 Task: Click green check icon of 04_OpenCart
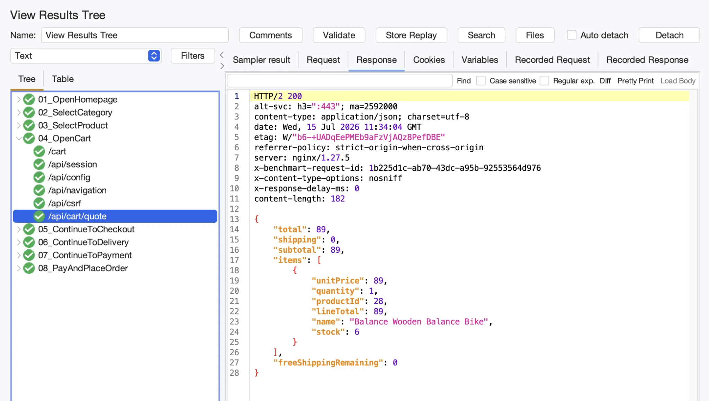click(29, 139)
